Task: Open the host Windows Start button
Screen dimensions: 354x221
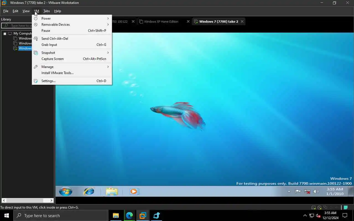Action: click(7, 215)
